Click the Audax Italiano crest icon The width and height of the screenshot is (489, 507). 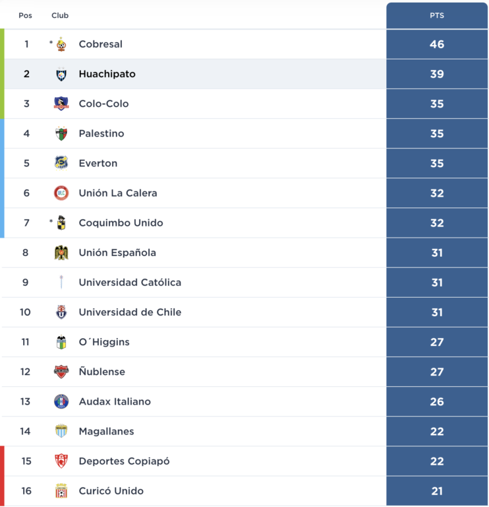coord(61,401)
